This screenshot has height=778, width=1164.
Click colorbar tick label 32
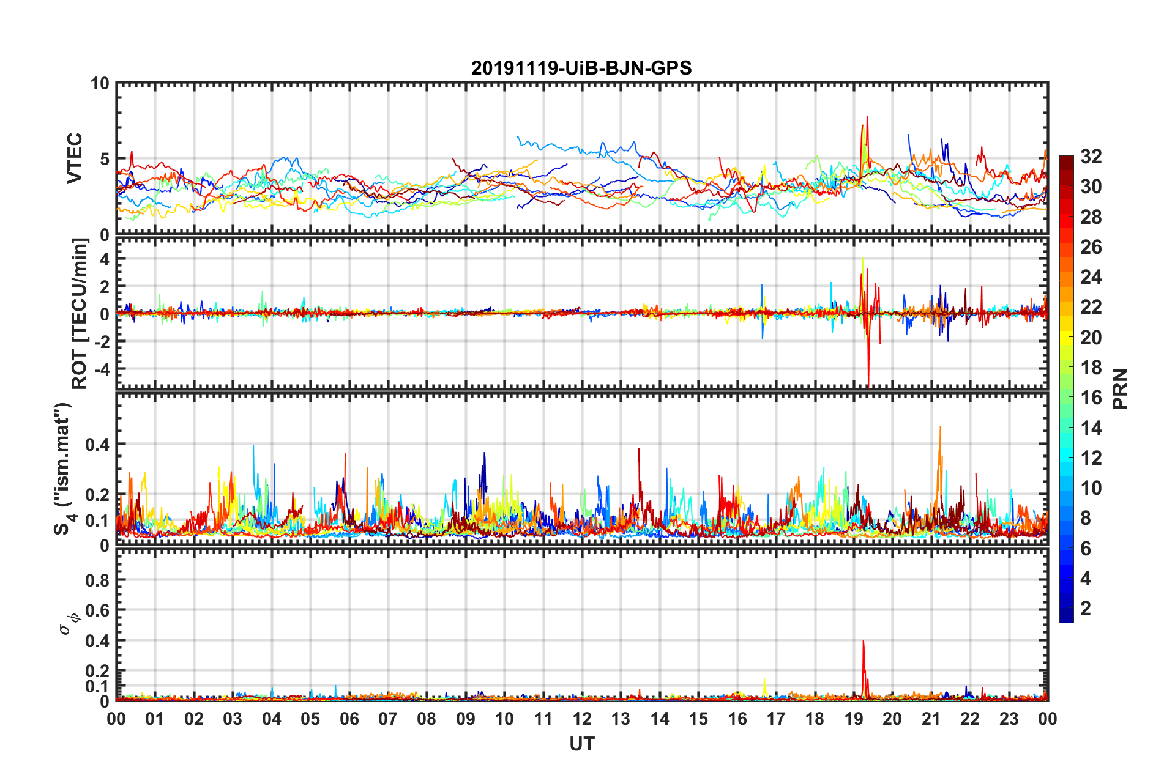[x=1091, y=157]
